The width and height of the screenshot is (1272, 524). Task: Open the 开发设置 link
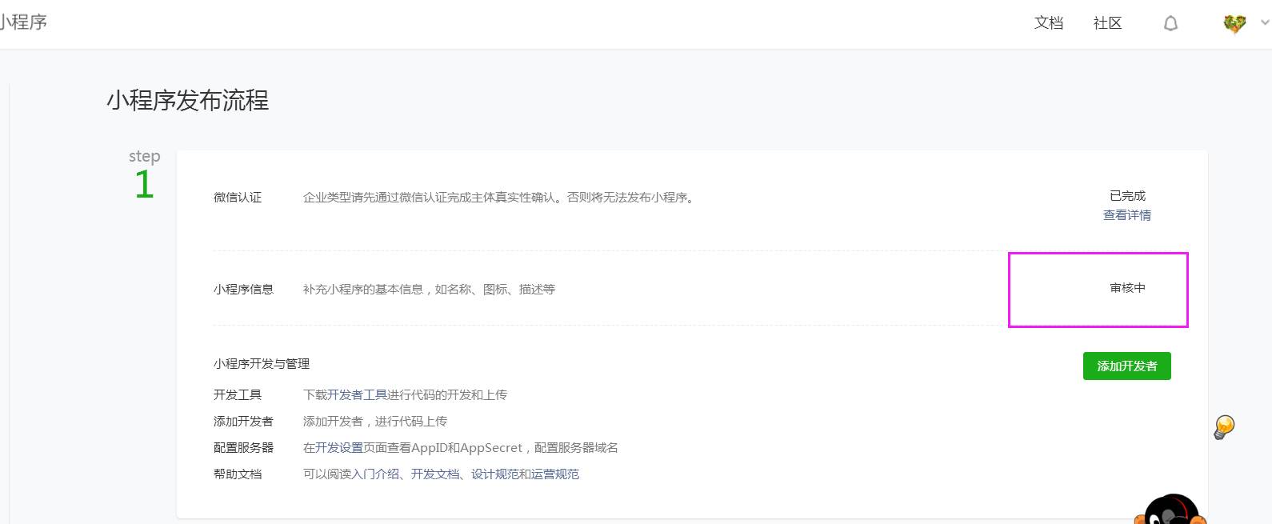tap(339, 448)
